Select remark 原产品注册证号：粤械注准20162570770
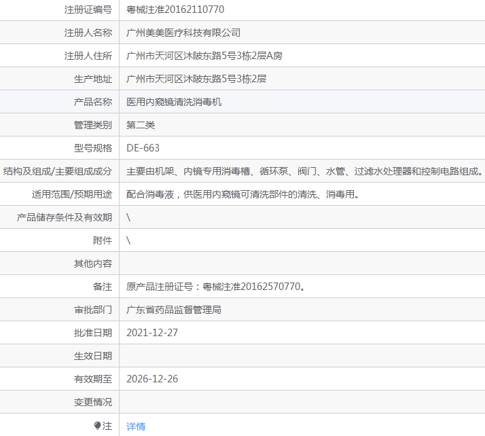 click(215, 287)
